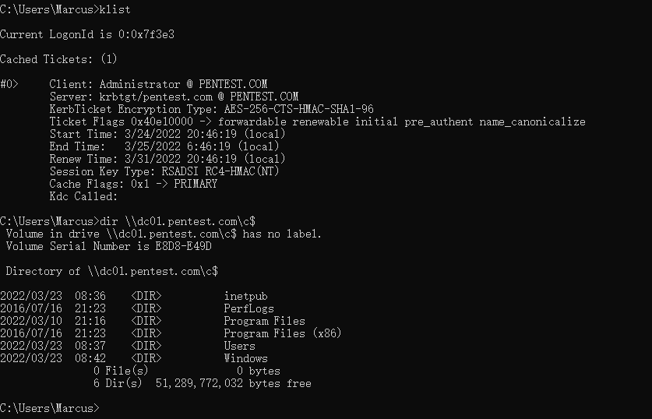Click the Cached Tickets count line
The width and height of the screenshot is (652, 419).
tap(58, 59)
